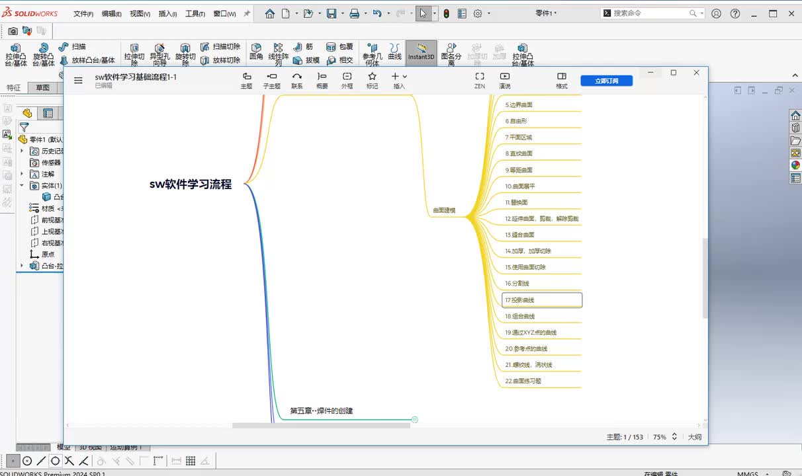Select the sw软件学习流程 central topic
Viewport: 802px width, 476px height.
point(191,184)
